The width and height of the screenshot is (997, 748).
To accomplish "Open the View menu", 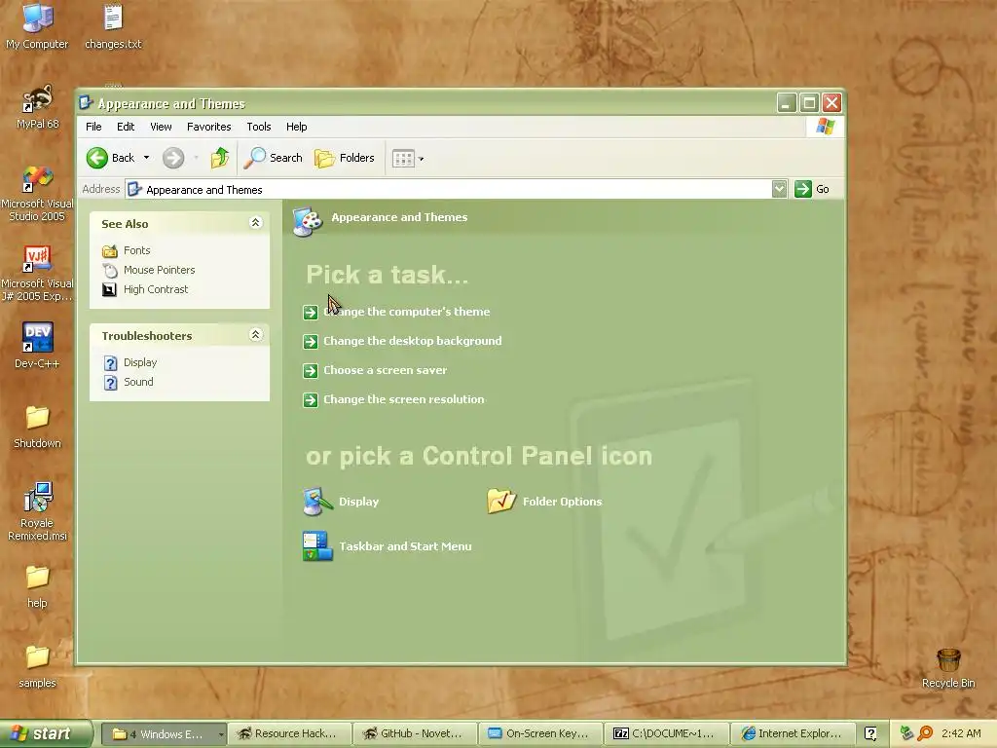I will (x=161, y=127).
